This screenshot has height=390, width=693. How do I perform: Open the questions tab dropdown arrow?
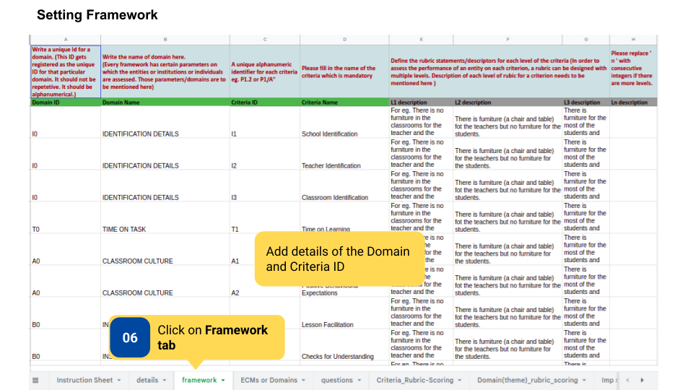[359, 380]
